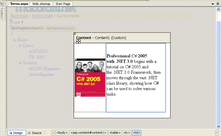
Task: Select the <td> tag in navigator
Action: coord(137,133)
